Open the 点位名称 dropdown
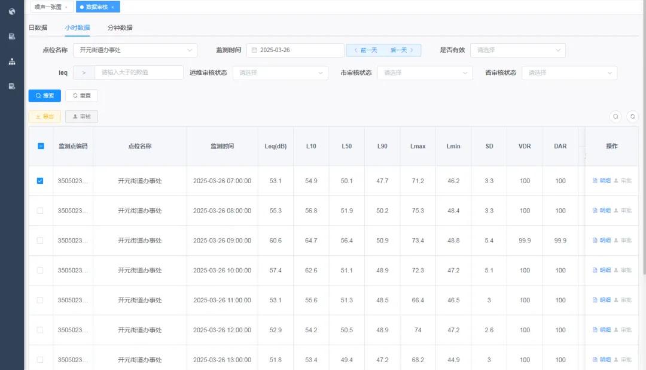Screen dimensions: 646x370 tap(135, 50)
